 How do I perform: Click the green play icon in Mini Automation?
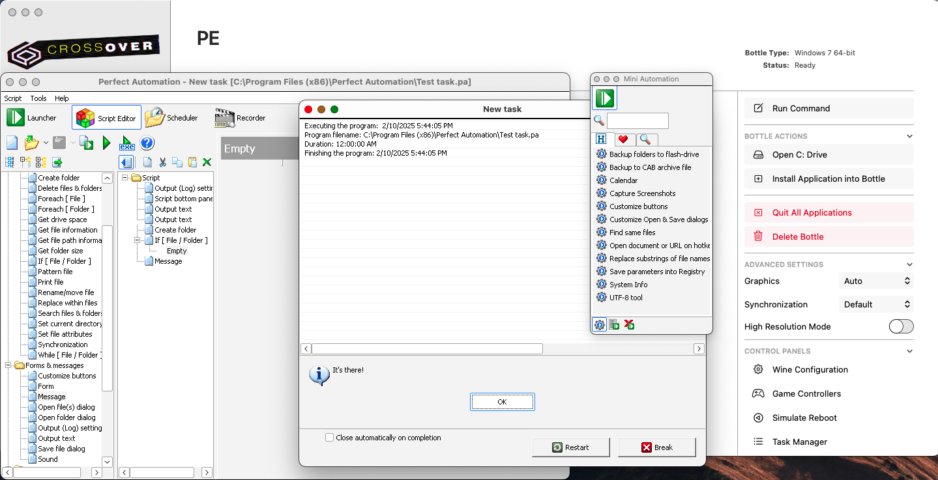click(x=604, y=98)
